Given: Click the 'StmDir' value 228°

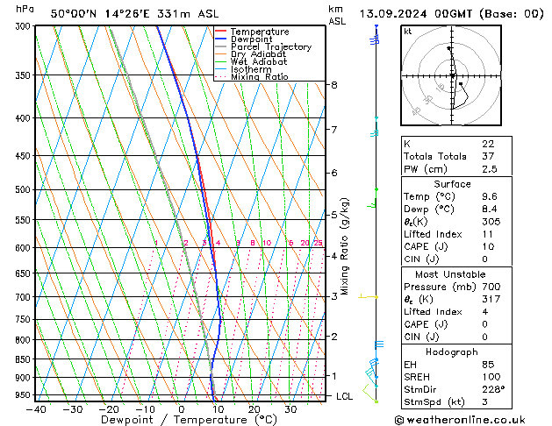Looking at the screenshot, I should coord(493,389).
